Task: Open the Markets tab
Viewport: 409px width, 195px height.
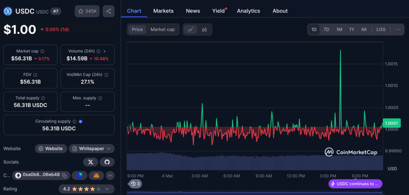Action: click(163, 11)
